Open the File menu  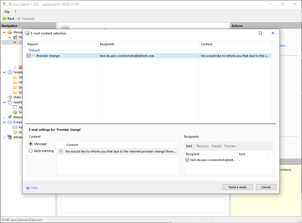tap(7, 12)
